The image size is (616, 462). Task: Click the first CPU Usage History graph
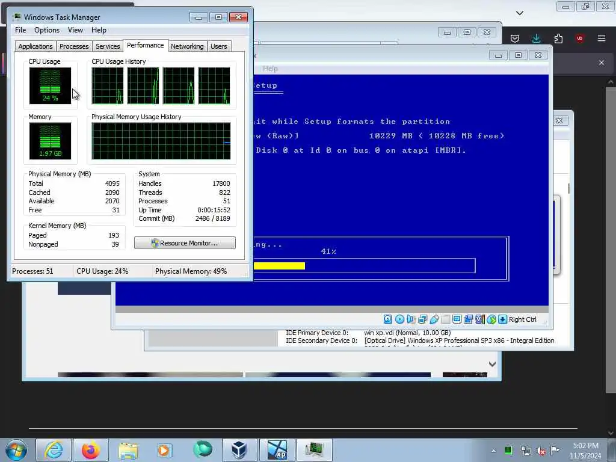(108, 85)
